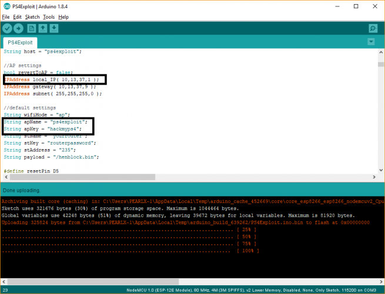Screen dimensions: 385x294
Task: Click the 'IPAddress local_IP' code line
Action: pyautogui.click(x=51, y=80)
